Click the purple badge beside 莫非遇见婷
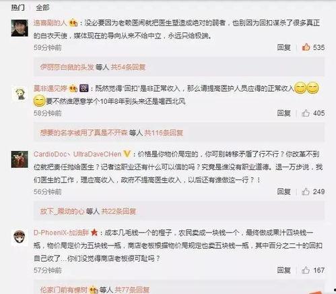This screenshot has height=294, width=336. point(84,88)
